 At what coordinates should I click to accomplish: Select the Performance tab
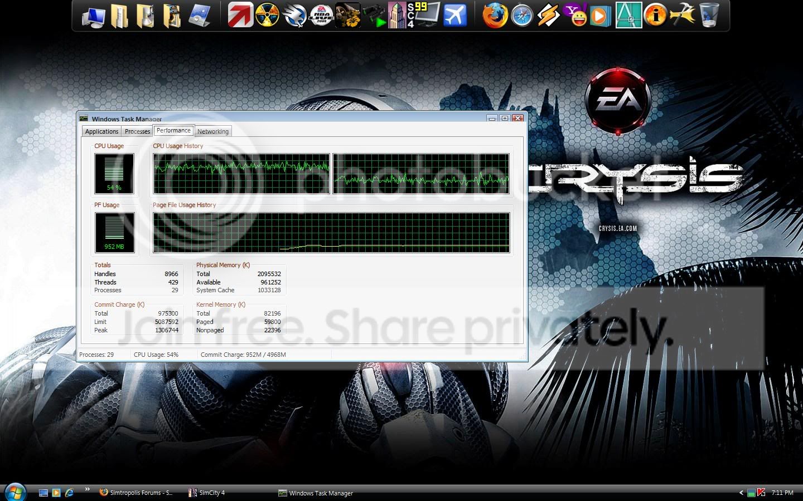pyautogui.click(x=174, y=130)
